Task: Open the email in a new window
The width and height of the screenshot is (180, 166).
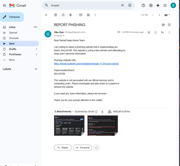Action: [x=169, y=25]
